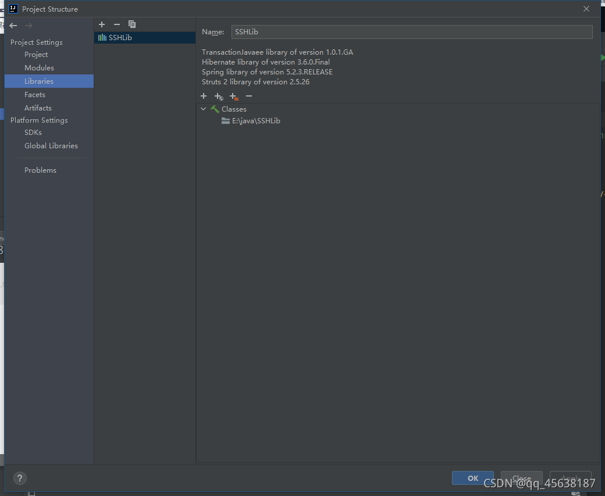This screenshot has height=496, width=605.
Task: Click the Hibernate library version text
Action: [266, 62]
